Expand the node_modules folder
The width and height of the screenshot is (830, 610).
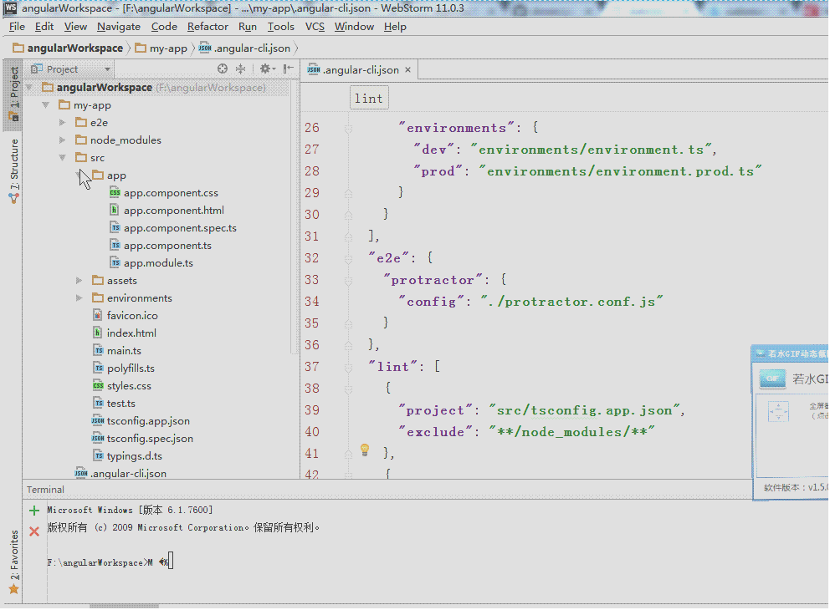click(x=63, y=140)
